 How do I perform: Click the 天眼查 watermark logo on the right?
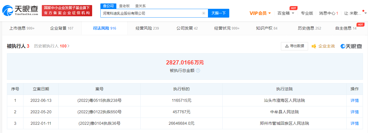click(x=351, y=46)
